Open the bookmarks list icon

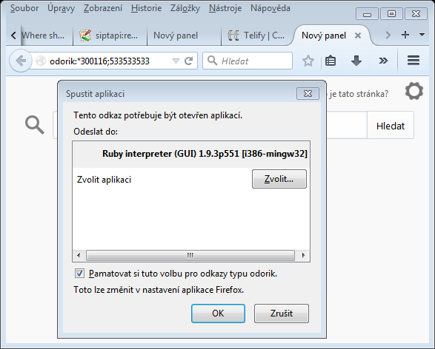(331, 61)
